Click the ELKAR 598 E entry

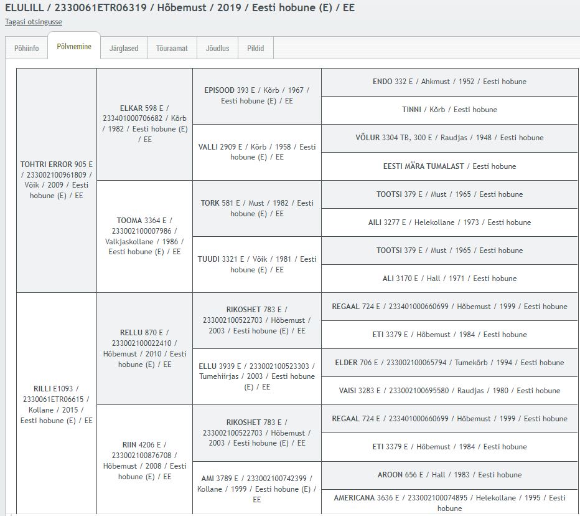click(x=144, y=124)
